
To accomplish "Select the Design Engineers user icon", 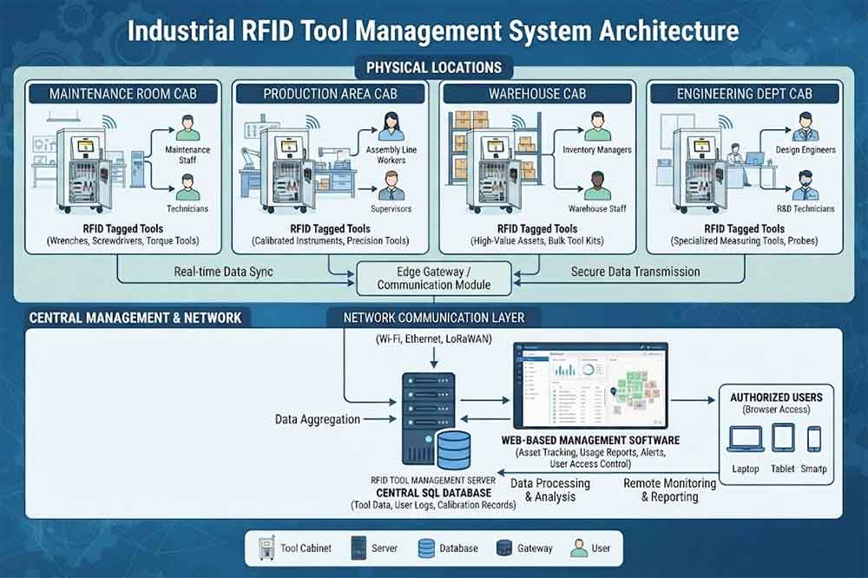I will tap(806, 127).
